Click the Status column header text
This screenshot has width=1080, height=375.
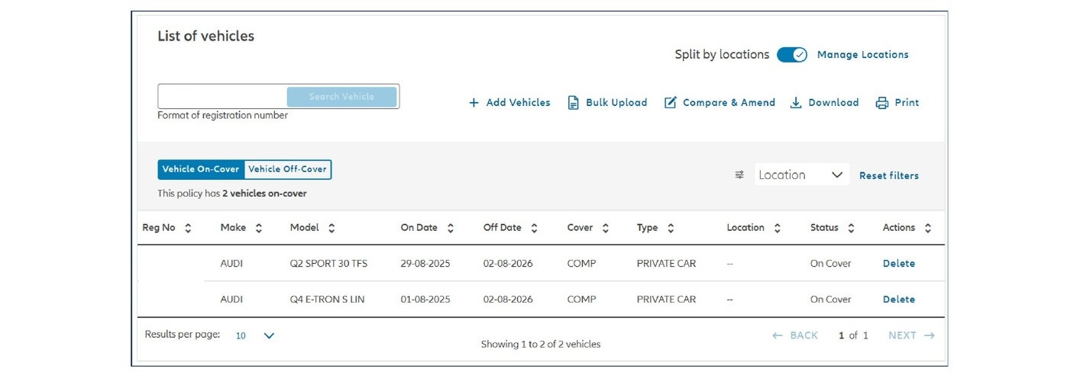click(x=824, y=228)
